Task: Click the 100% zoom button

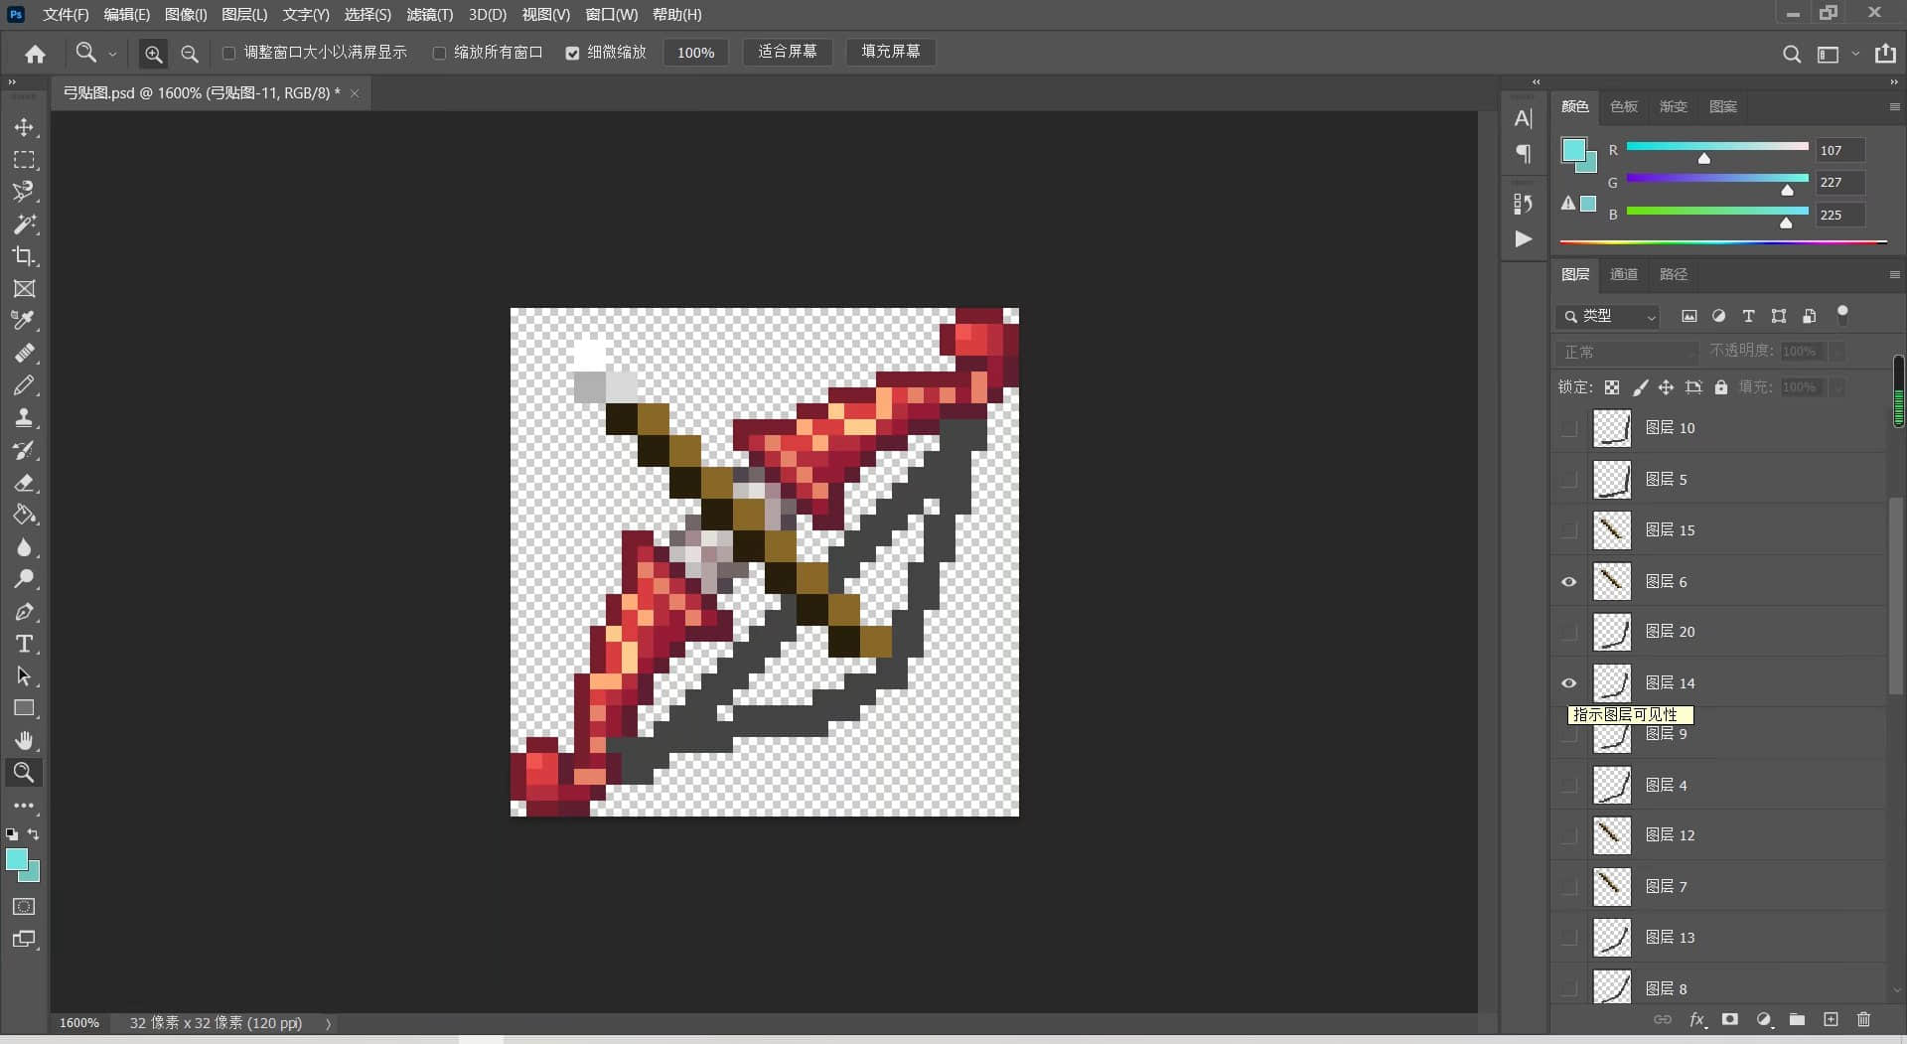Action: 695,53
